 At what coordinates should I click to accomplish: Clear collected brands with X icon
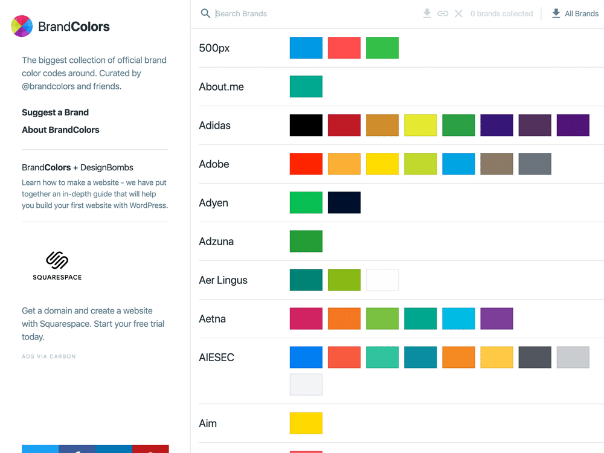pos(458,14)
